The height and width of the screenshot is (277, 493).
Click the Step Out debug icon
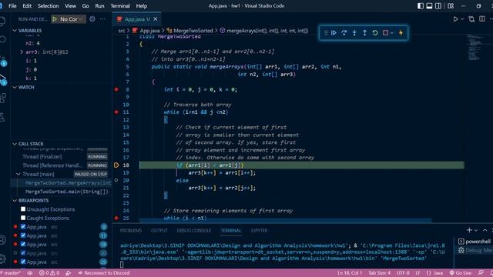(364, 32)
